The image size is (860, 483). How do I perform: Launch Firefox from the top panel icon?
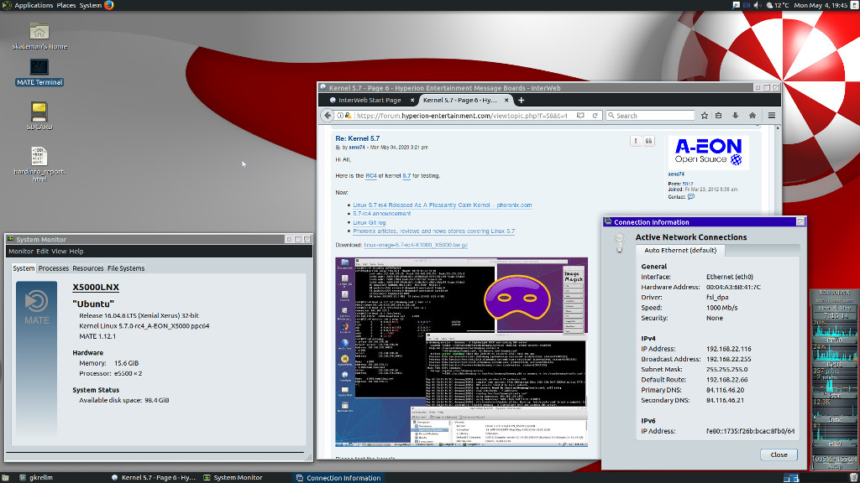point(108,5)
